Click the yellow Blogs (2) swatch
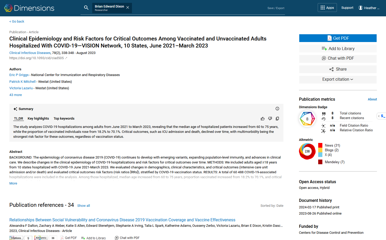The image size is (386, 240). (320, 150)
